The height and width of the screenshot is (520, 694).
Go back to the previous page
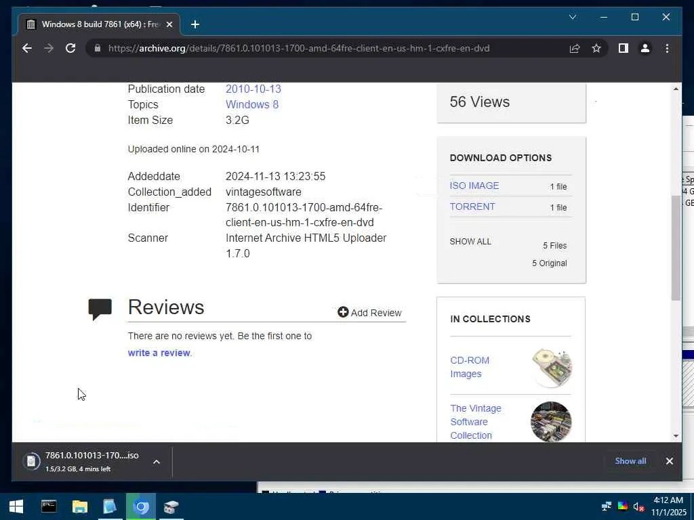point(27,48)
